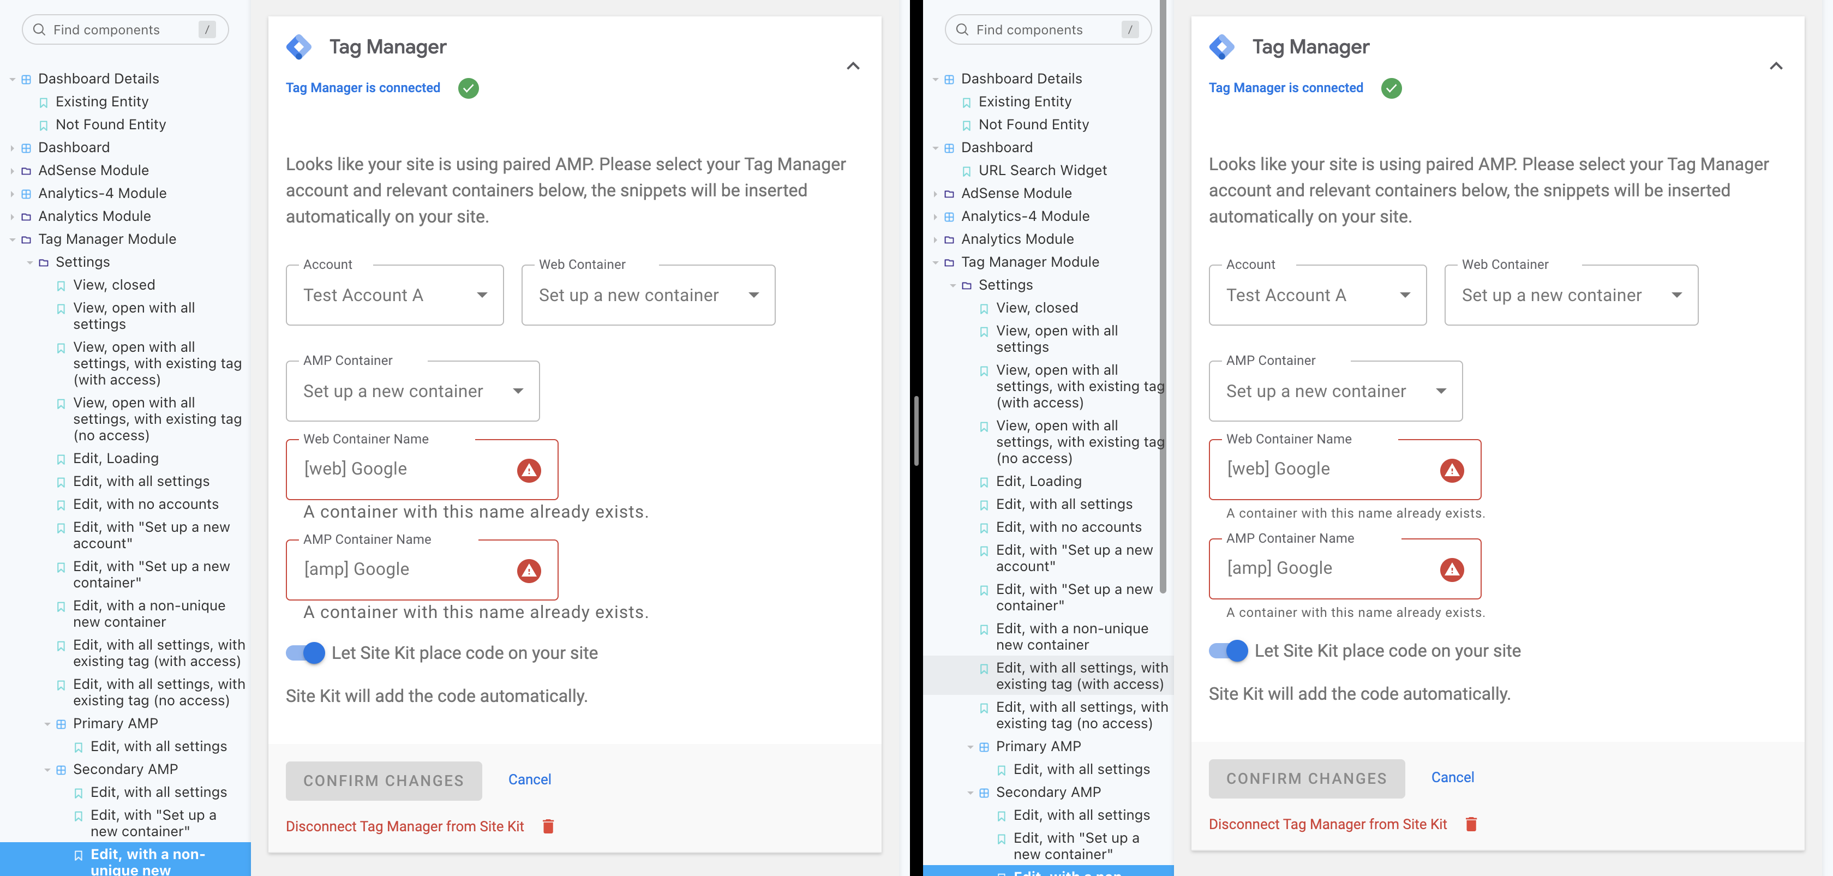Click the AMP Container Name error warning icon, right window
The image size is (1833, 876).
point(1452,569)
